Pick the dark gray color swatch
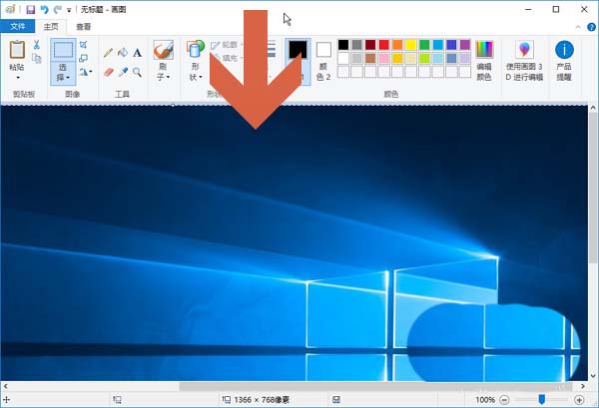This screenshot has width=599, height=408. 356,45
